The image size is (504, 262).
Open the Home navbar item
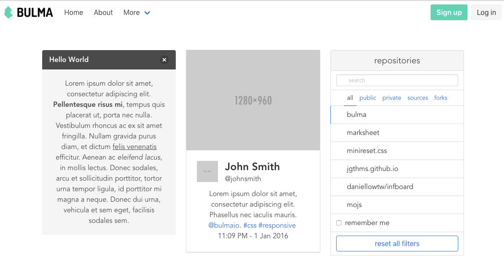click(73, 13)
